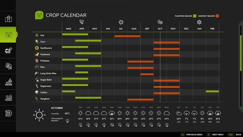Click the green vertical scrollbar thumb
Image resolution: width=243 pixels, height=137 pixels.
coord(241,53)
